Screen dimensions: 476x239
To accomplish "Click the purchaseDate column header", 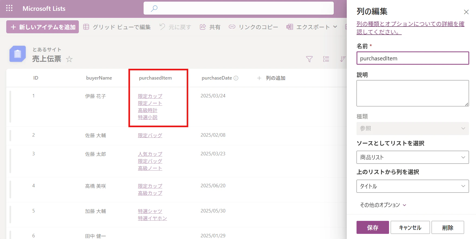I will point(217,78).
